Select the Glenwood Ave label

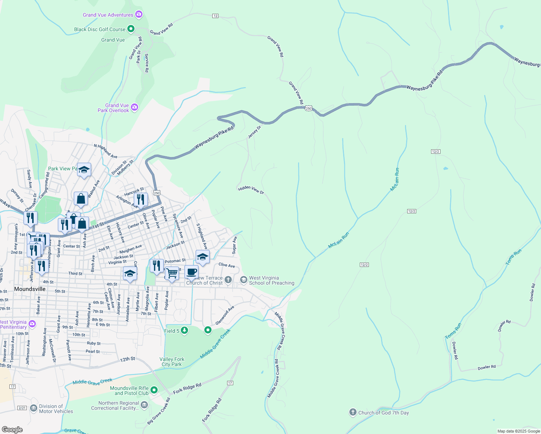coord(225,315)
